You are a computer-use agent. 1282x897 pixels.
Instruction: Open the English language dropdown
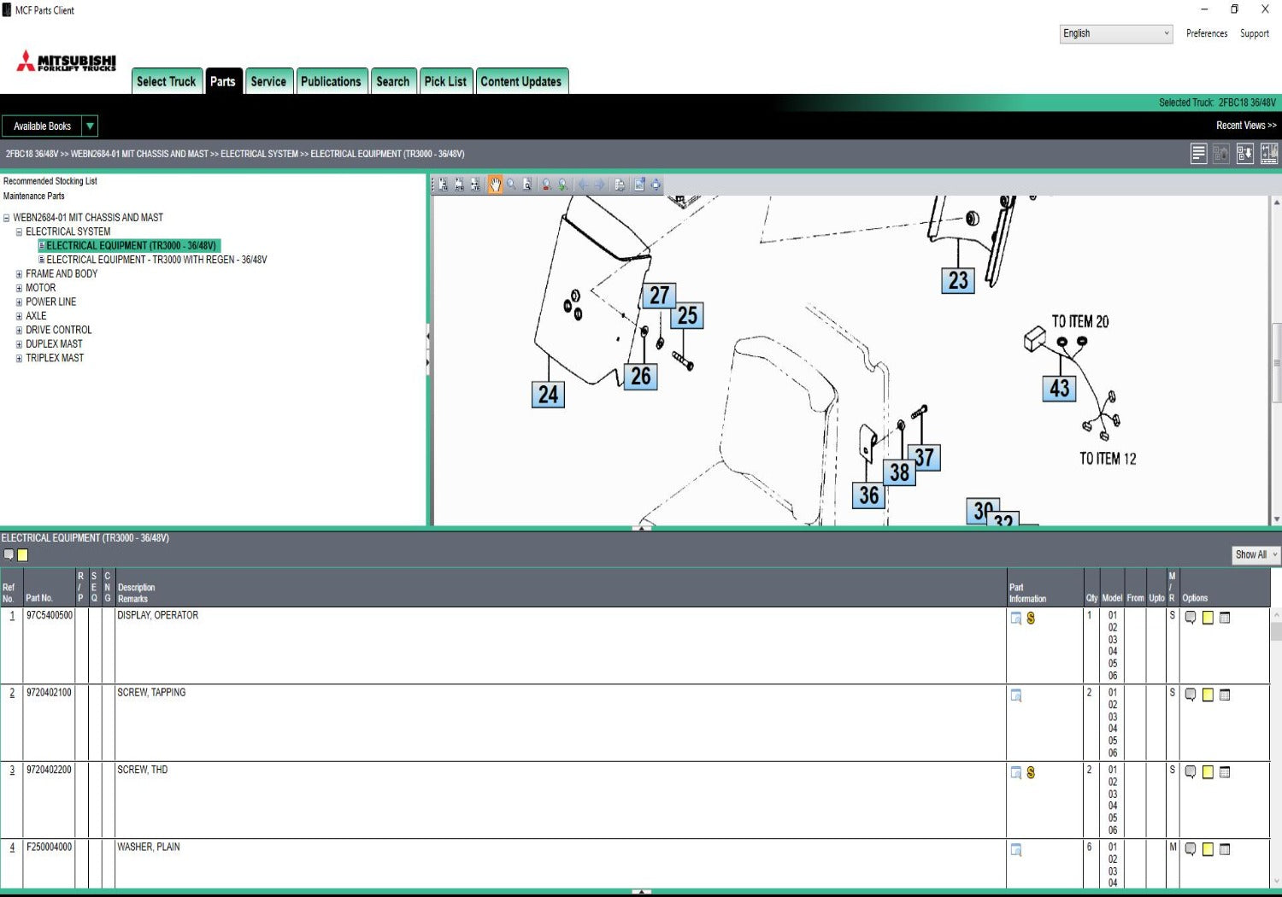(x=1115, y=33)
